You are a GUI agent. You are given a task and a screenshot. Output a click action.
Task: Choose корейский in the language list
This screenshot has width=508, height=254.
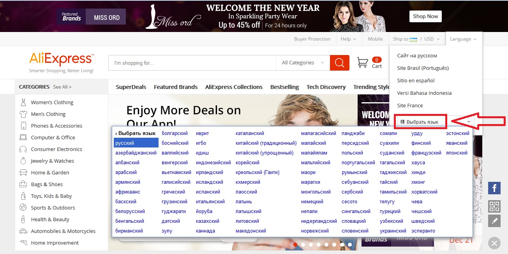[247, 163]
